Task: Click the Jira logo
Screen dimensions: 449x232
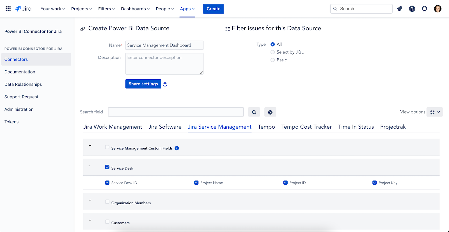Action: (x=23, y=9)
